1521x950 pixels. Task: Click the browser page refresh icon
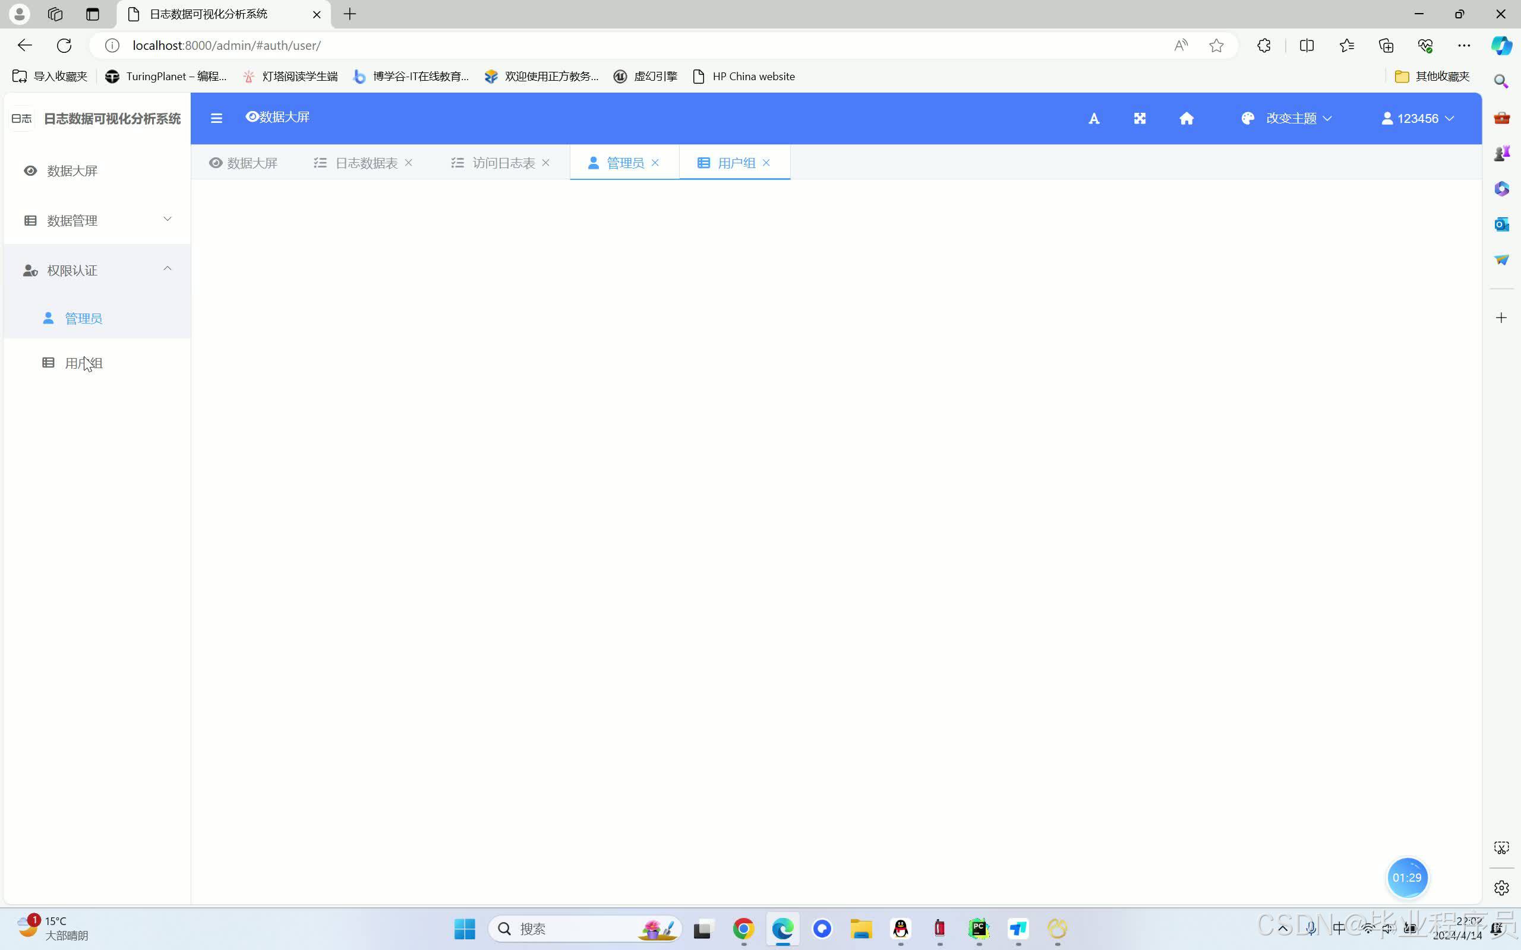pyautogui.click(x=64, y=45)
